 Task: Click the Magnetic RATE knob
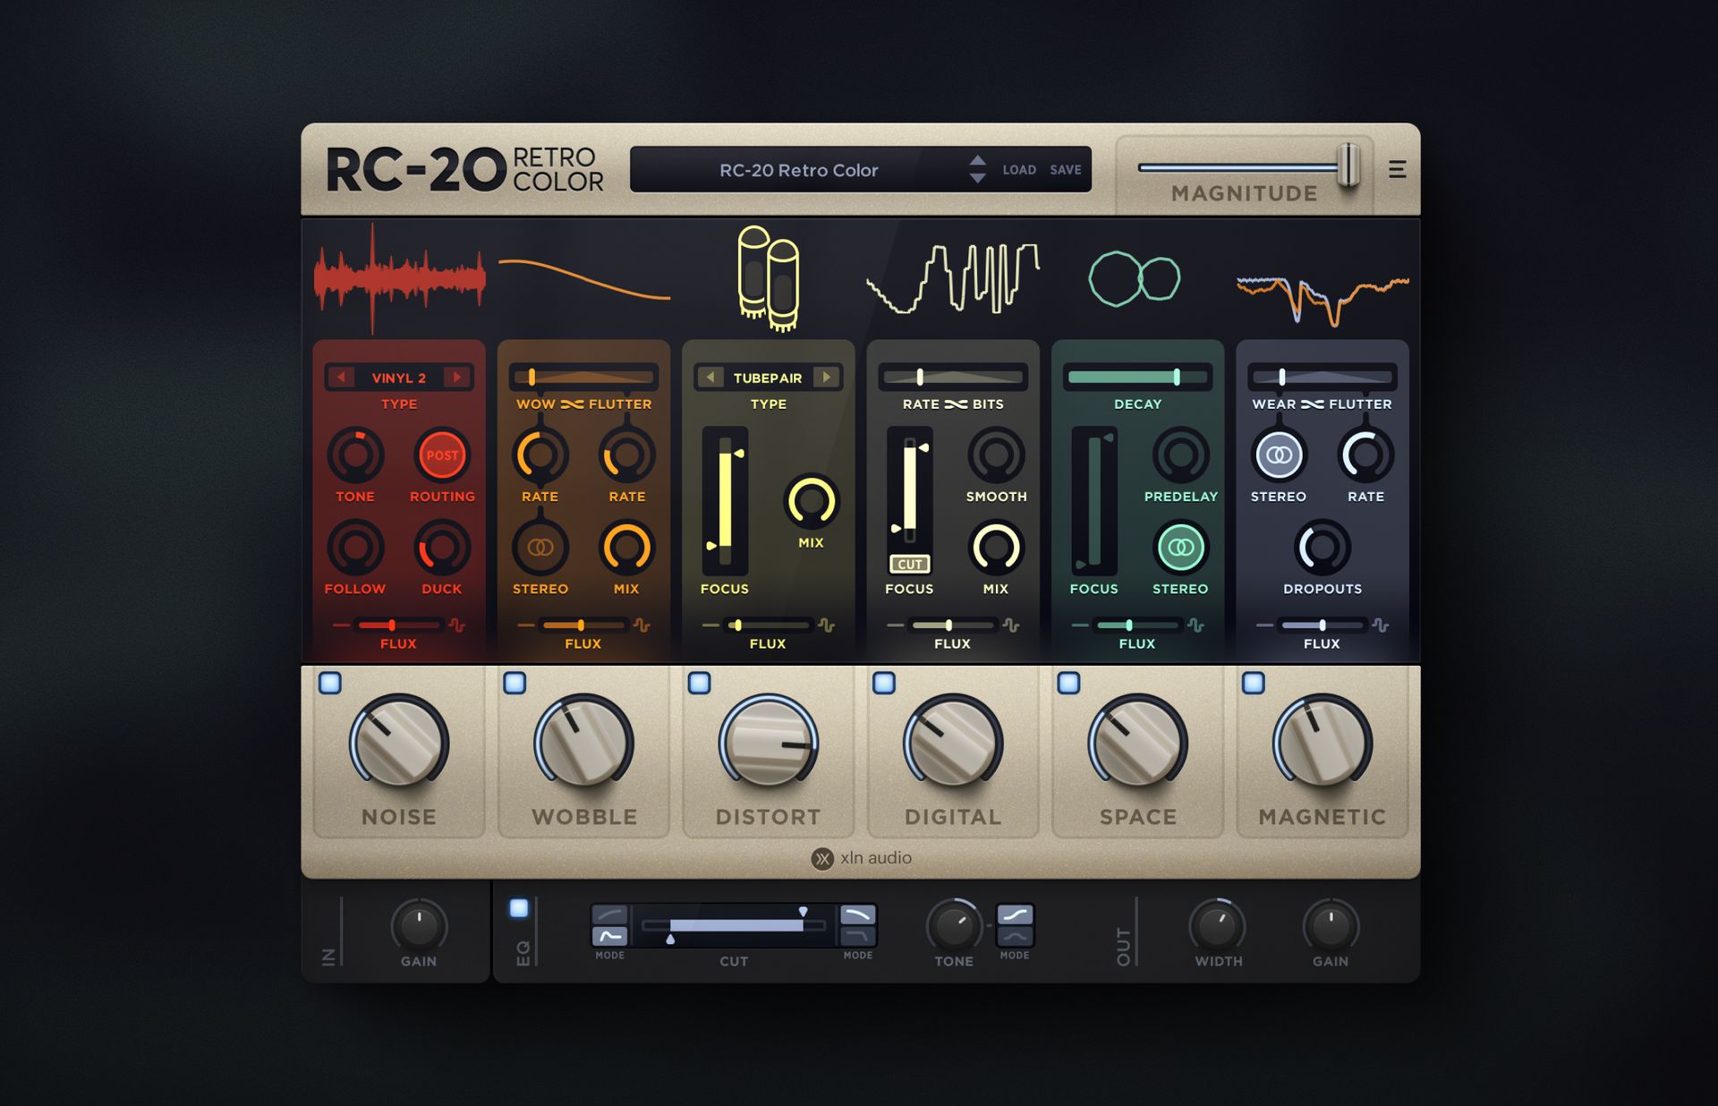(x=1365, y=455)
